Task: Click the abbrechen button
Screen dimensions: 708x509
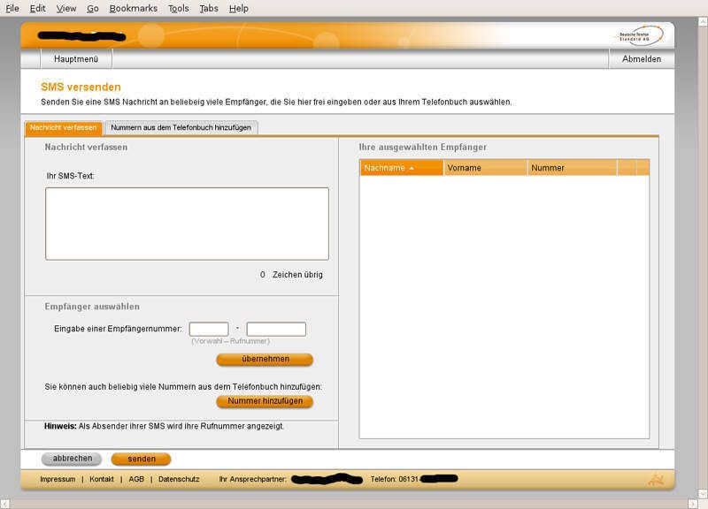Action: click(72, 459)
